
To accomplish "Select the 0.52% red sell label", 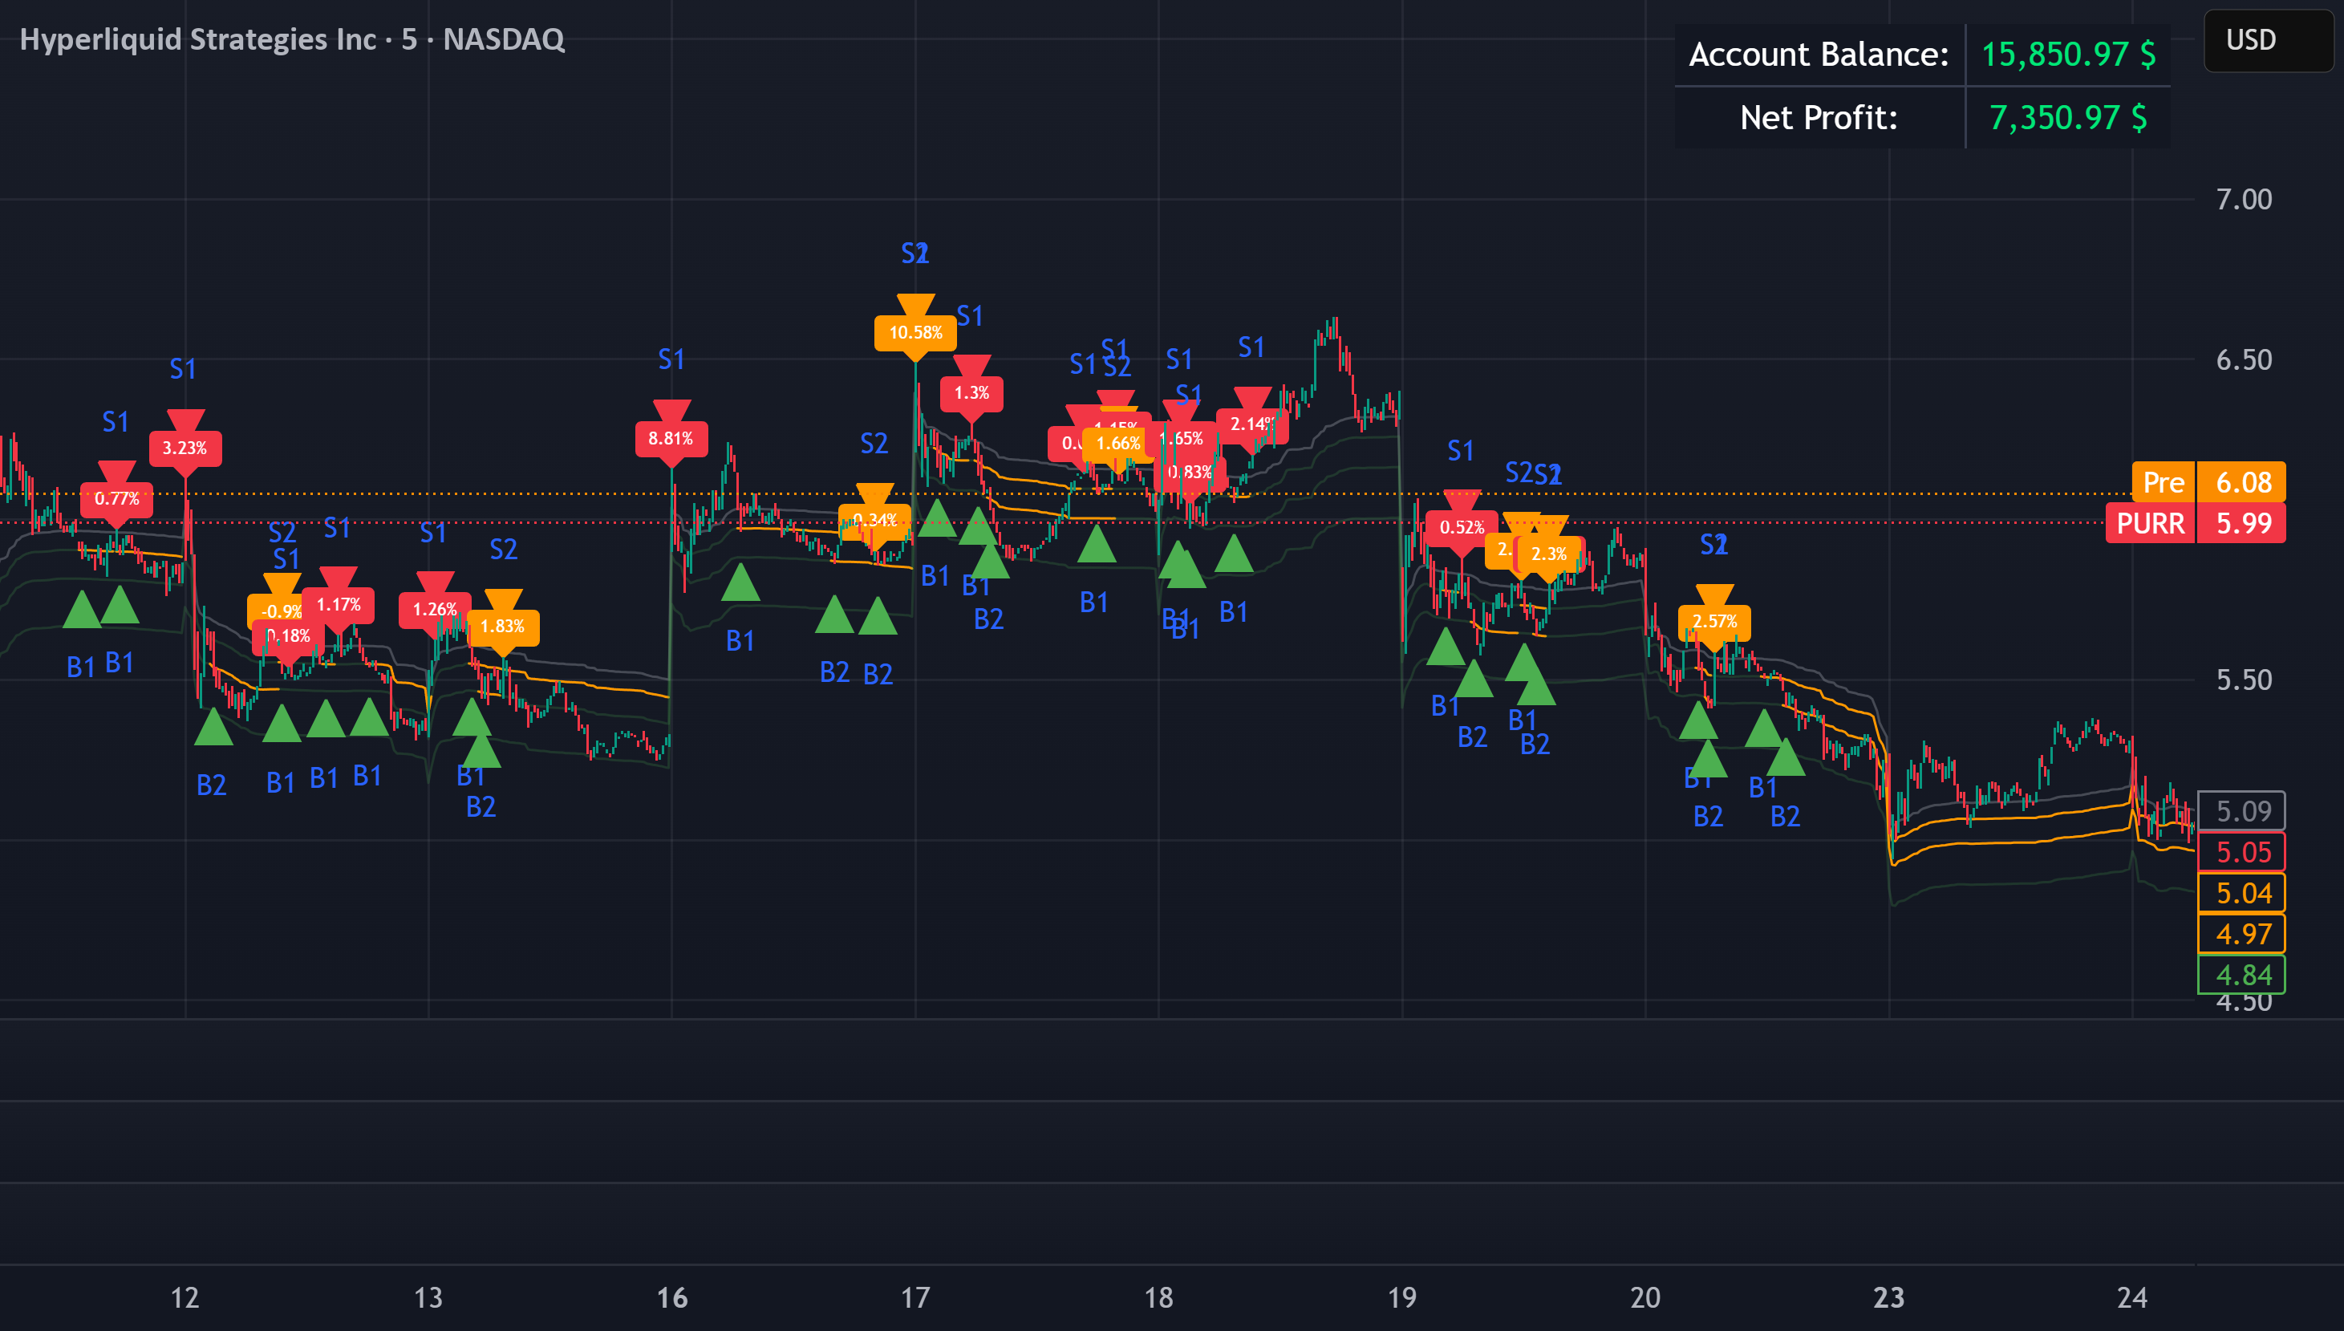I will pos(1462,527).
